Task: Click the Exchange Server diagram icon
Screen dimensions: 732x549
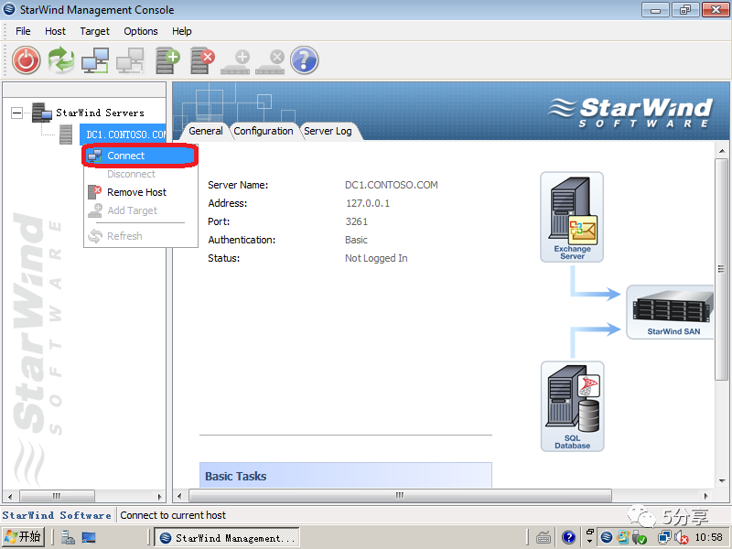Action: [572, 217]
